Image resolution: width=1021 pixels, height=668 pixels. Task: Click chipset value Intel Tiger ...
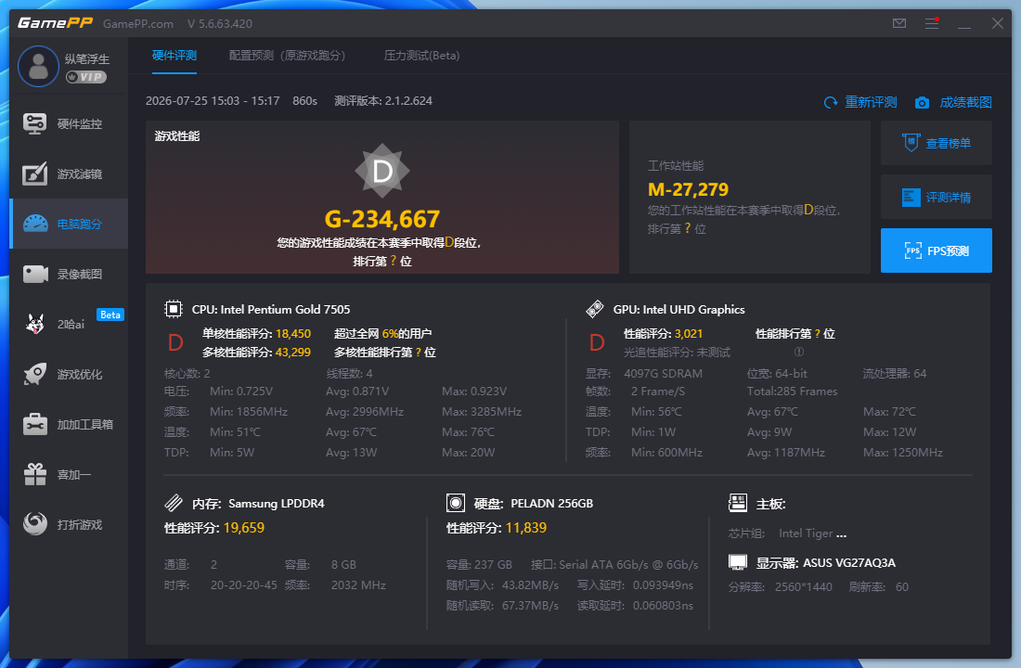pyautogui.click(x=813, y=533)
